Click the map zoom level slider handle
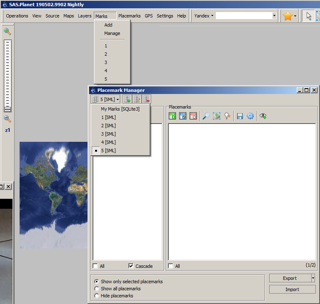Image resolution: width=320 pixels, height=304 pixels. coord(7,109)
